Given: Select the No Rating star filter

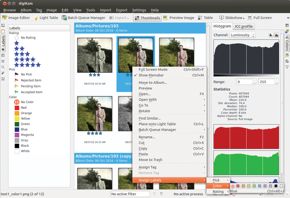Looking at the screenshot, I should [25, 38].
